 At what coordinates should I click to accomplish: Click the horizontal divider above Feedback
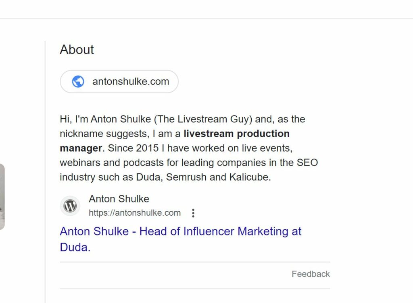click(195, 262)
